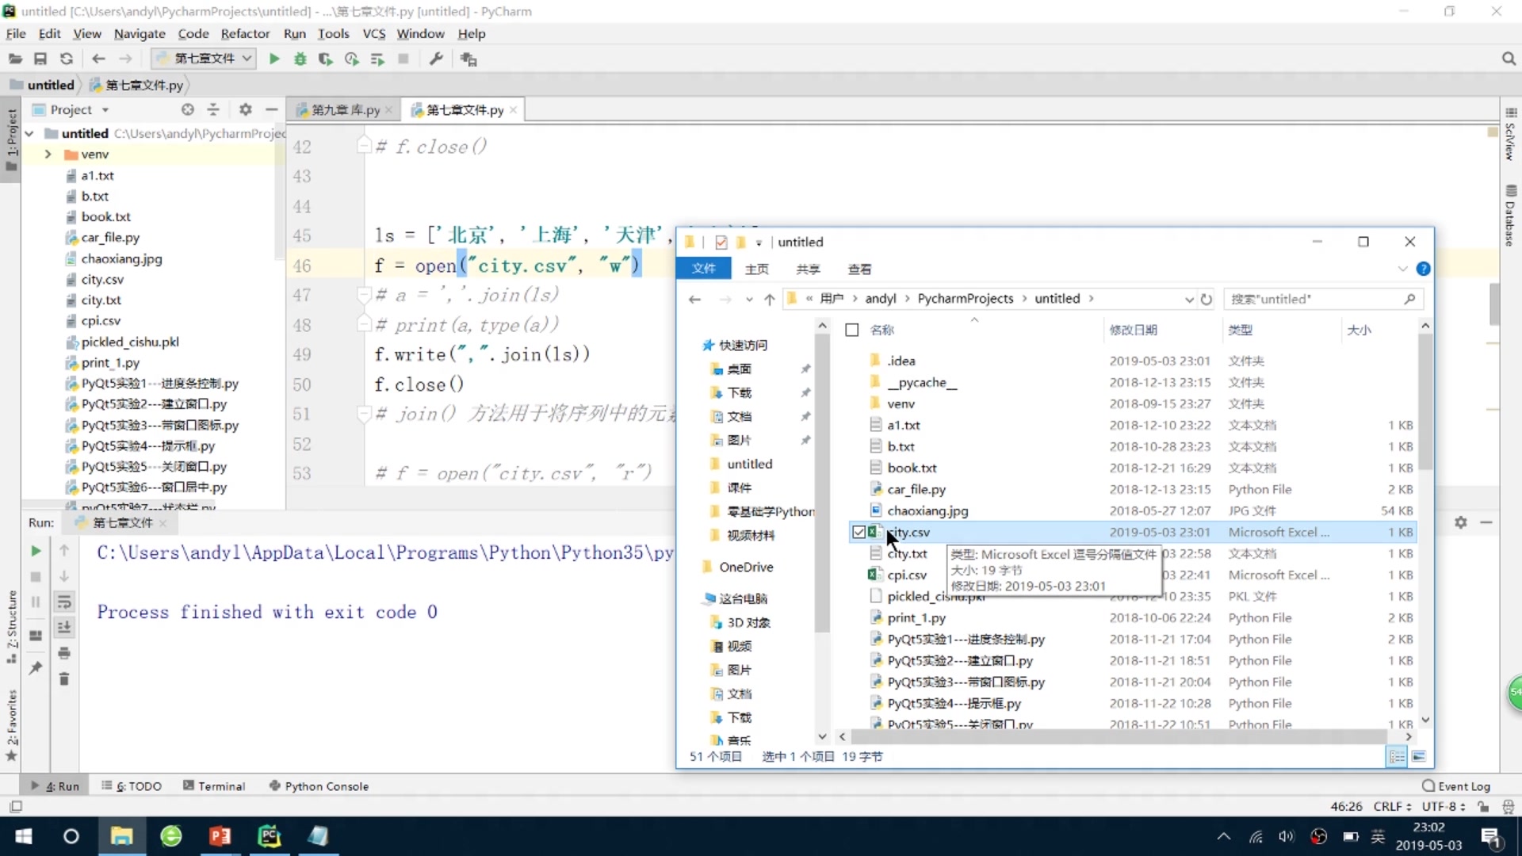Click the UTF-8 encoding selector
This screenshot has height=856, width=1522.
pyautogui.click(x=1443, y=807)
